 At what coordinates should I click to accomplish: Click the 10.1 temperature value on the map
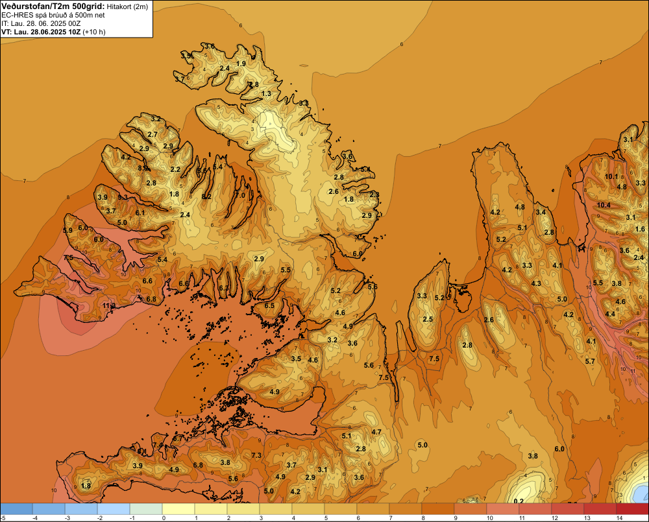611,176
